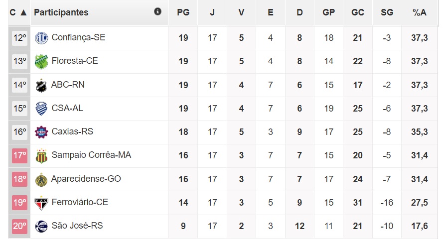
Task: Open the info icon beside Participantes
Action: click(158, 11)
